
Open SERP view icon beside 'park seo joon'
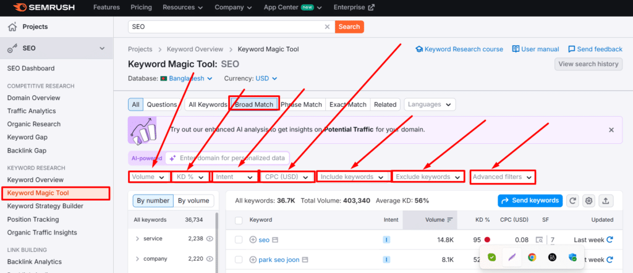(305, 259)
